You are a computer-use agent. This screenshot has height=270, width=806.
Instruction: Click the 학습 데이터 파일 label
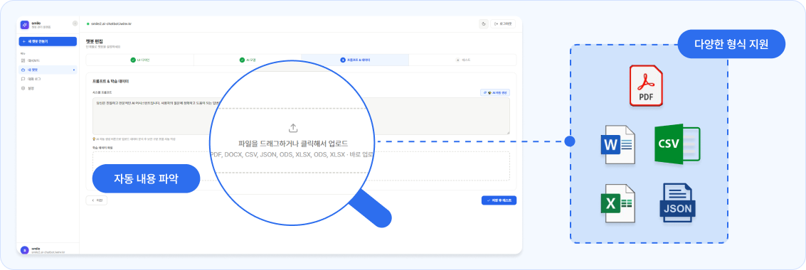coord(102,147)
